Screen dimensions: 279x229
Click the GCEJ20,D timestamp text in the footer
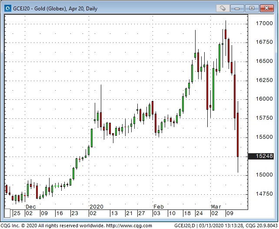tap(226, 226)
